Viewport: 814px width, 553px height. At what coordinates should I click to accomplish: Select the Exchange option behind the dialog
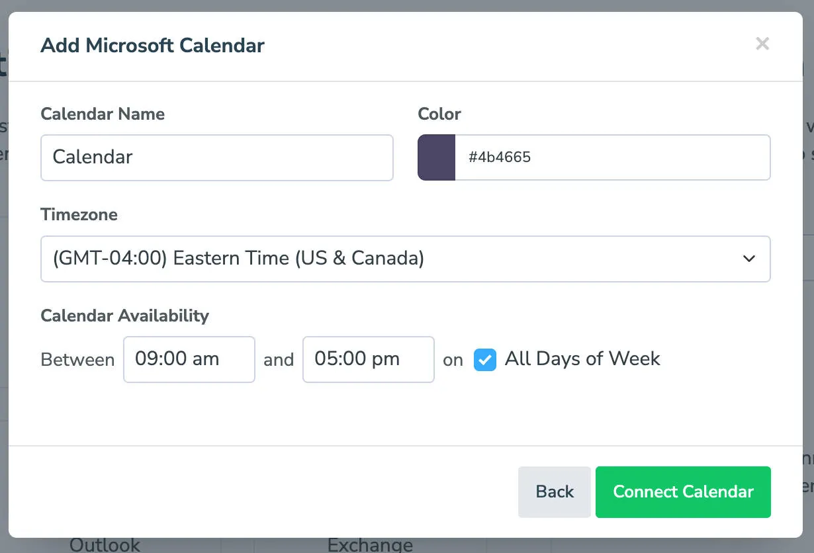point(369,544)
